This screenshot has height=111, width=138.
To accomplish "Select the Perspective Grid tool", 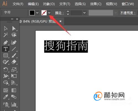I will click(x=14, y=83).
